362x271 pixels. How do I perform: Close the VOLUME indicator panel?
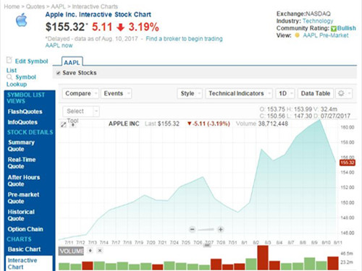tap(100, 251)
